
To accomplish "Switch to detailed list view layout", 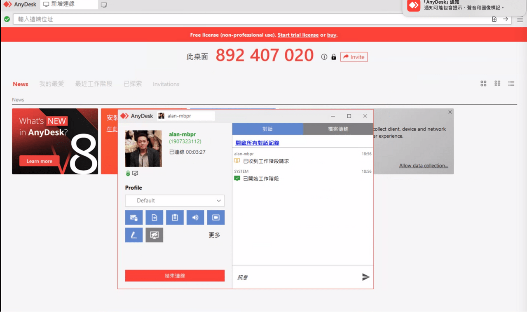I will point(511,84).
